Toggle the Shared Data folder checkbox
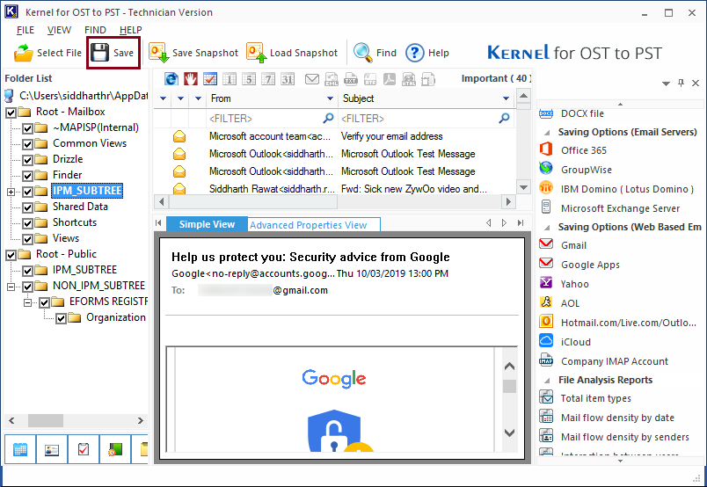 click(x=27, y=207)
